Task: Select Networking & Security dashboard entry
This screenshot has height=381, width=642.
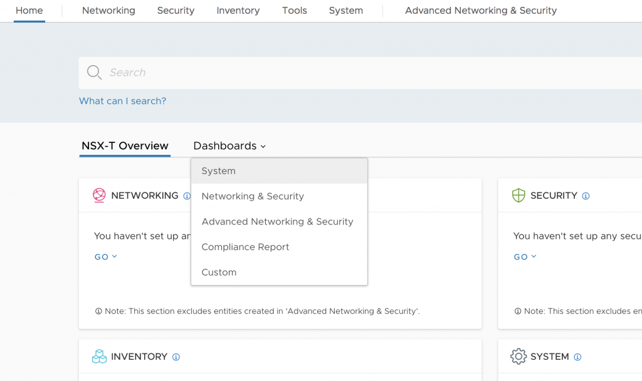Action: 279,196
